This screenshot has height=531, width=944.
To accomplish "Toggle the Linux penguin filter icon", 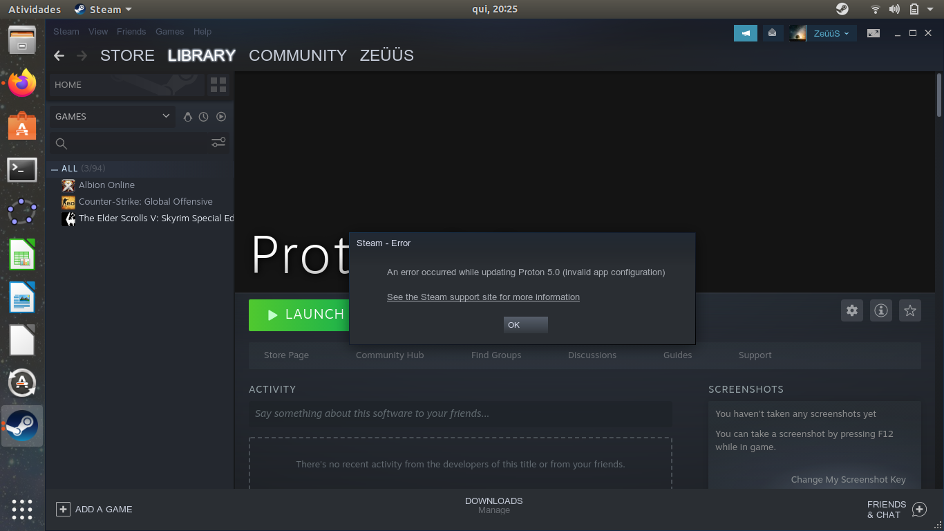I will pyautogui.click(x=187, y=117).
